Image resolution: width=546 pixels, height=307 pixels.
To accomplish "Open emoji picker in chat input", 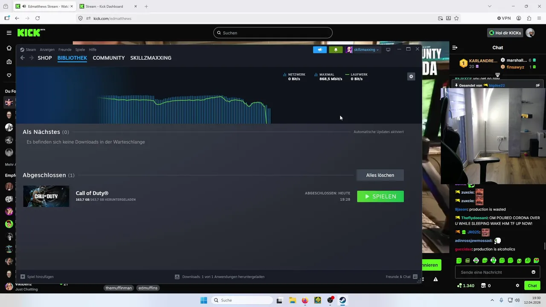I will click(x=533, y=272).
